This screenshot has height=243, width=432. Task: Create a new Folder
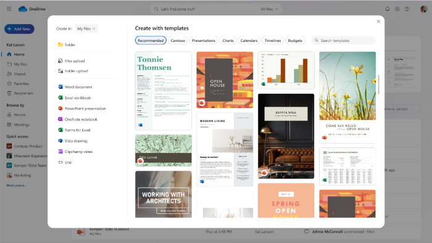(x=67, y=44)
